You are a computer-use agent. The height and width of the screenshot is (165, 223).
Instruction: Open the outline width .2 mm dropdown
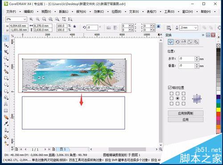click(x=196, y=28)
